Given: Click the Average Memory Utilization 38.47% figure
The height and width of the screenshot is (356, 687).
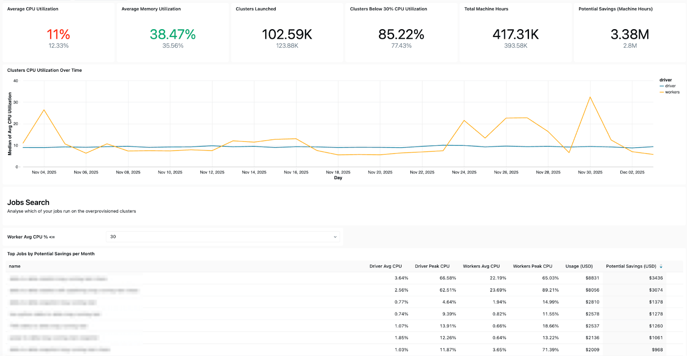Looking at the screenshot, I should pyautogui.click(x=173, y=34).
